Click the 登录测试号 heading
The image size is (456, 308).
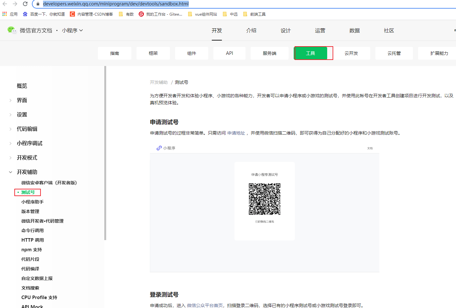pyautogui.click(x=164, y=295)
